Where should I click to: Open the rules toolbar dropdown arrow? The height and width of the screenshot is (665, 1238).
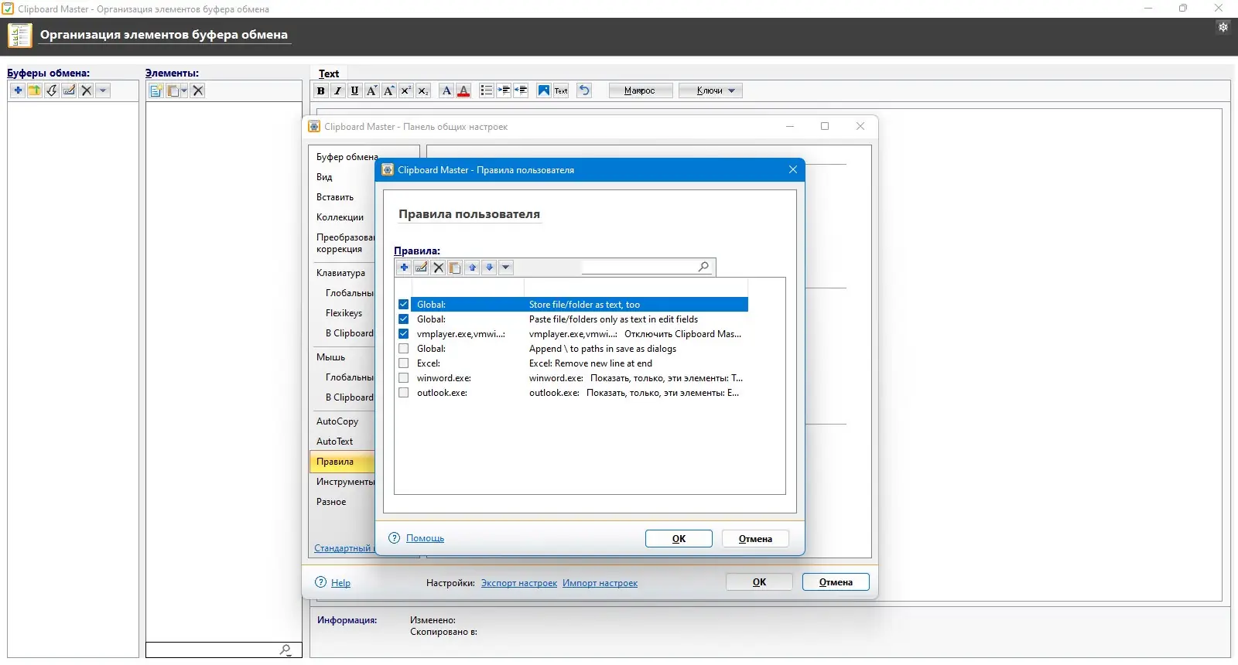pyautogui.click(x=506, y=268)
